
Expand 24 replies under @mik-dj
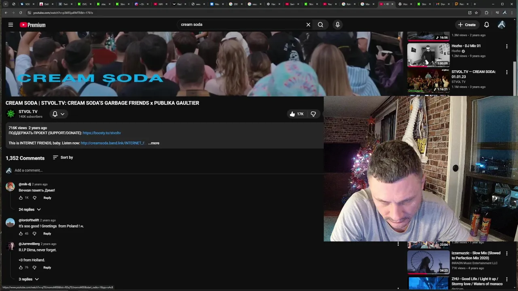point(30,209)
